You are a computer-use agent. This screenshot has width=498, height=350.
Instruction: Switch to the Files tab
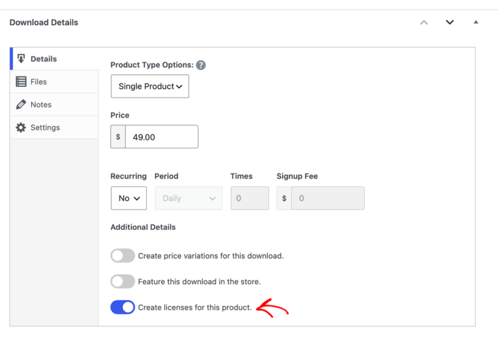point(54,81)
